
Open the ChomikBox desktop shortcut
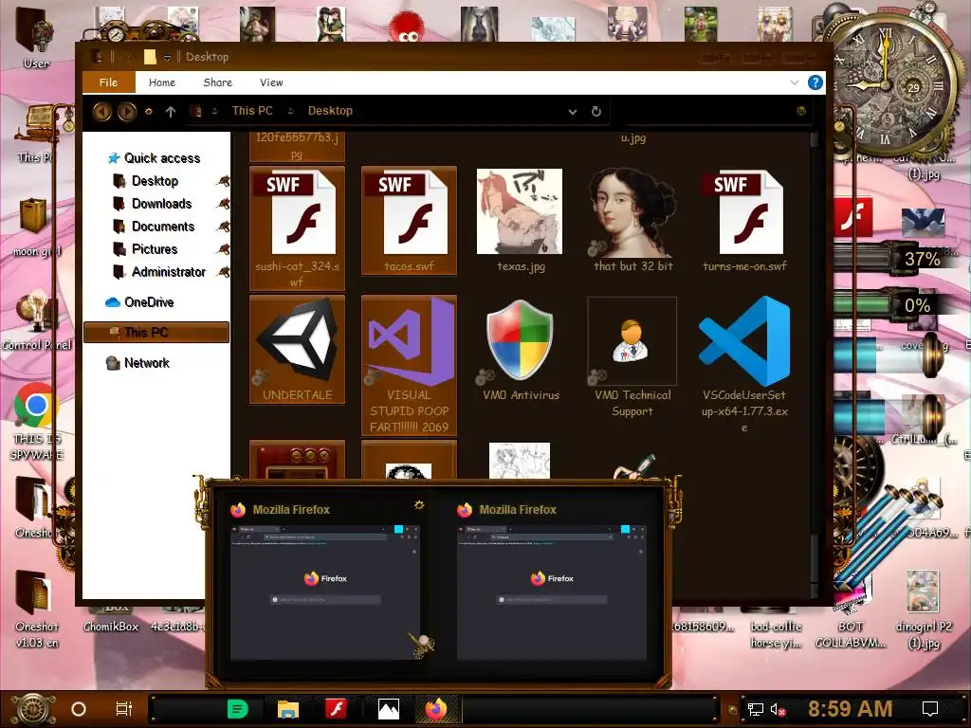click(111, 619)
